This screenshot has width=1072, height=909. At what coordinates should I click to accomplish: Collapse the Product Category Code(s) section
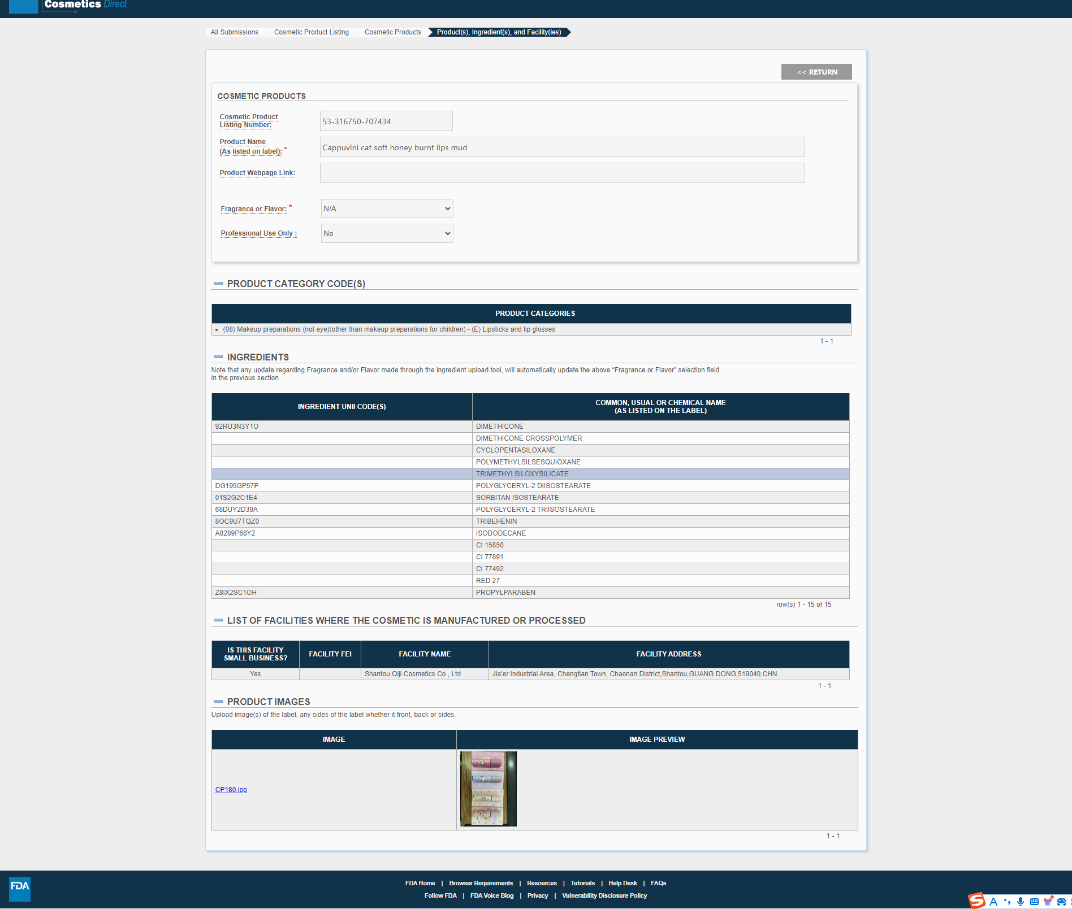pyautogui.click(x=218, y=284)
